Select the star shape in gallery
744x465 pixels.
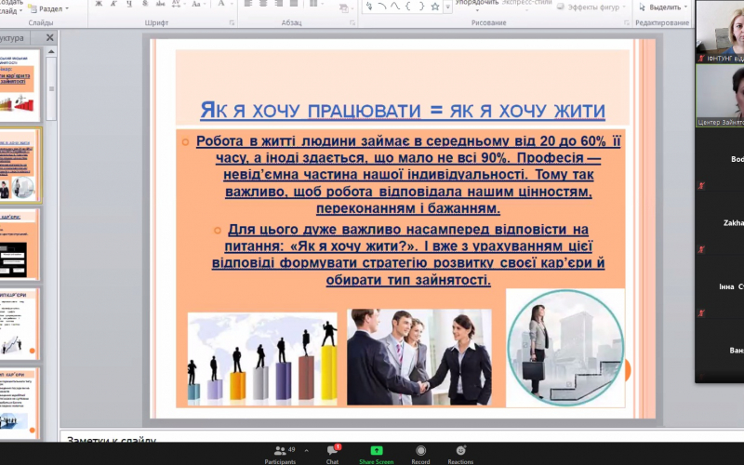(434, 7)
